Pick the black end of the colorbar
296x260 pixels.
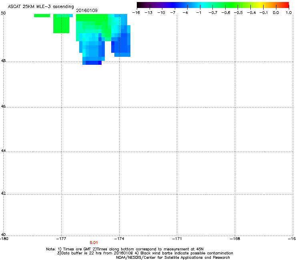click(x=140, y=5)
